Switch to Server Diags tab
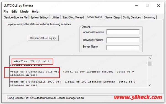This screenshot has height=104, width=166. click(113, 17)
